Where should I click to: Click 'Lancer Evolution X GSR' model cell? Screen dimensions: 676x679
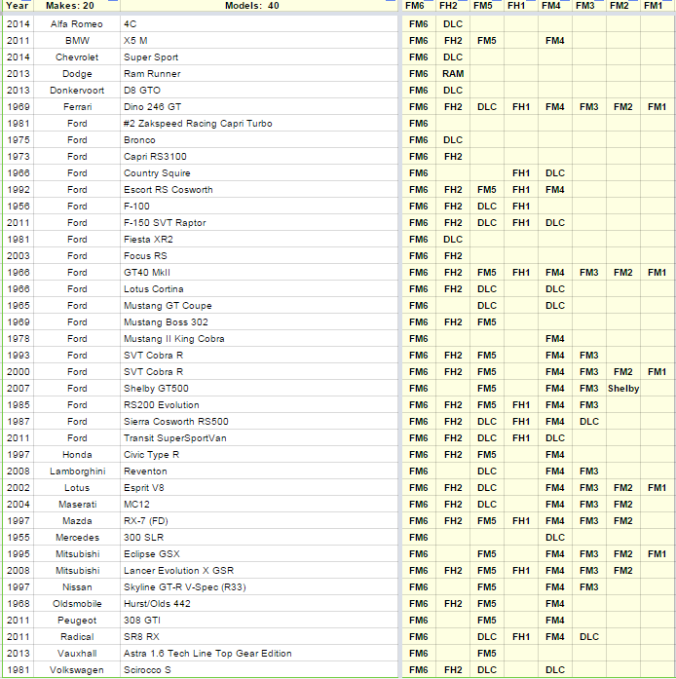tap(258, 571)
